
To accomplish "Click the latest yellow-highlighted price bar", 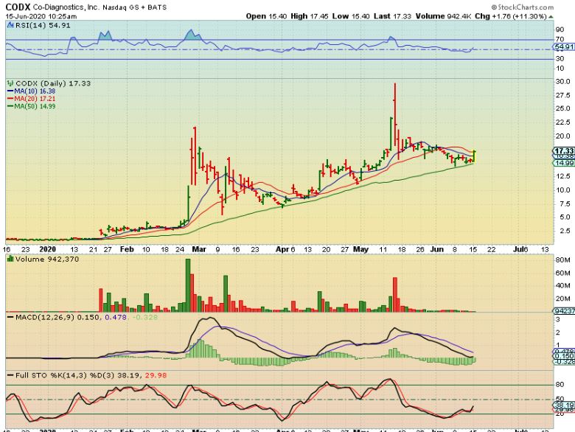I will 474,156.
